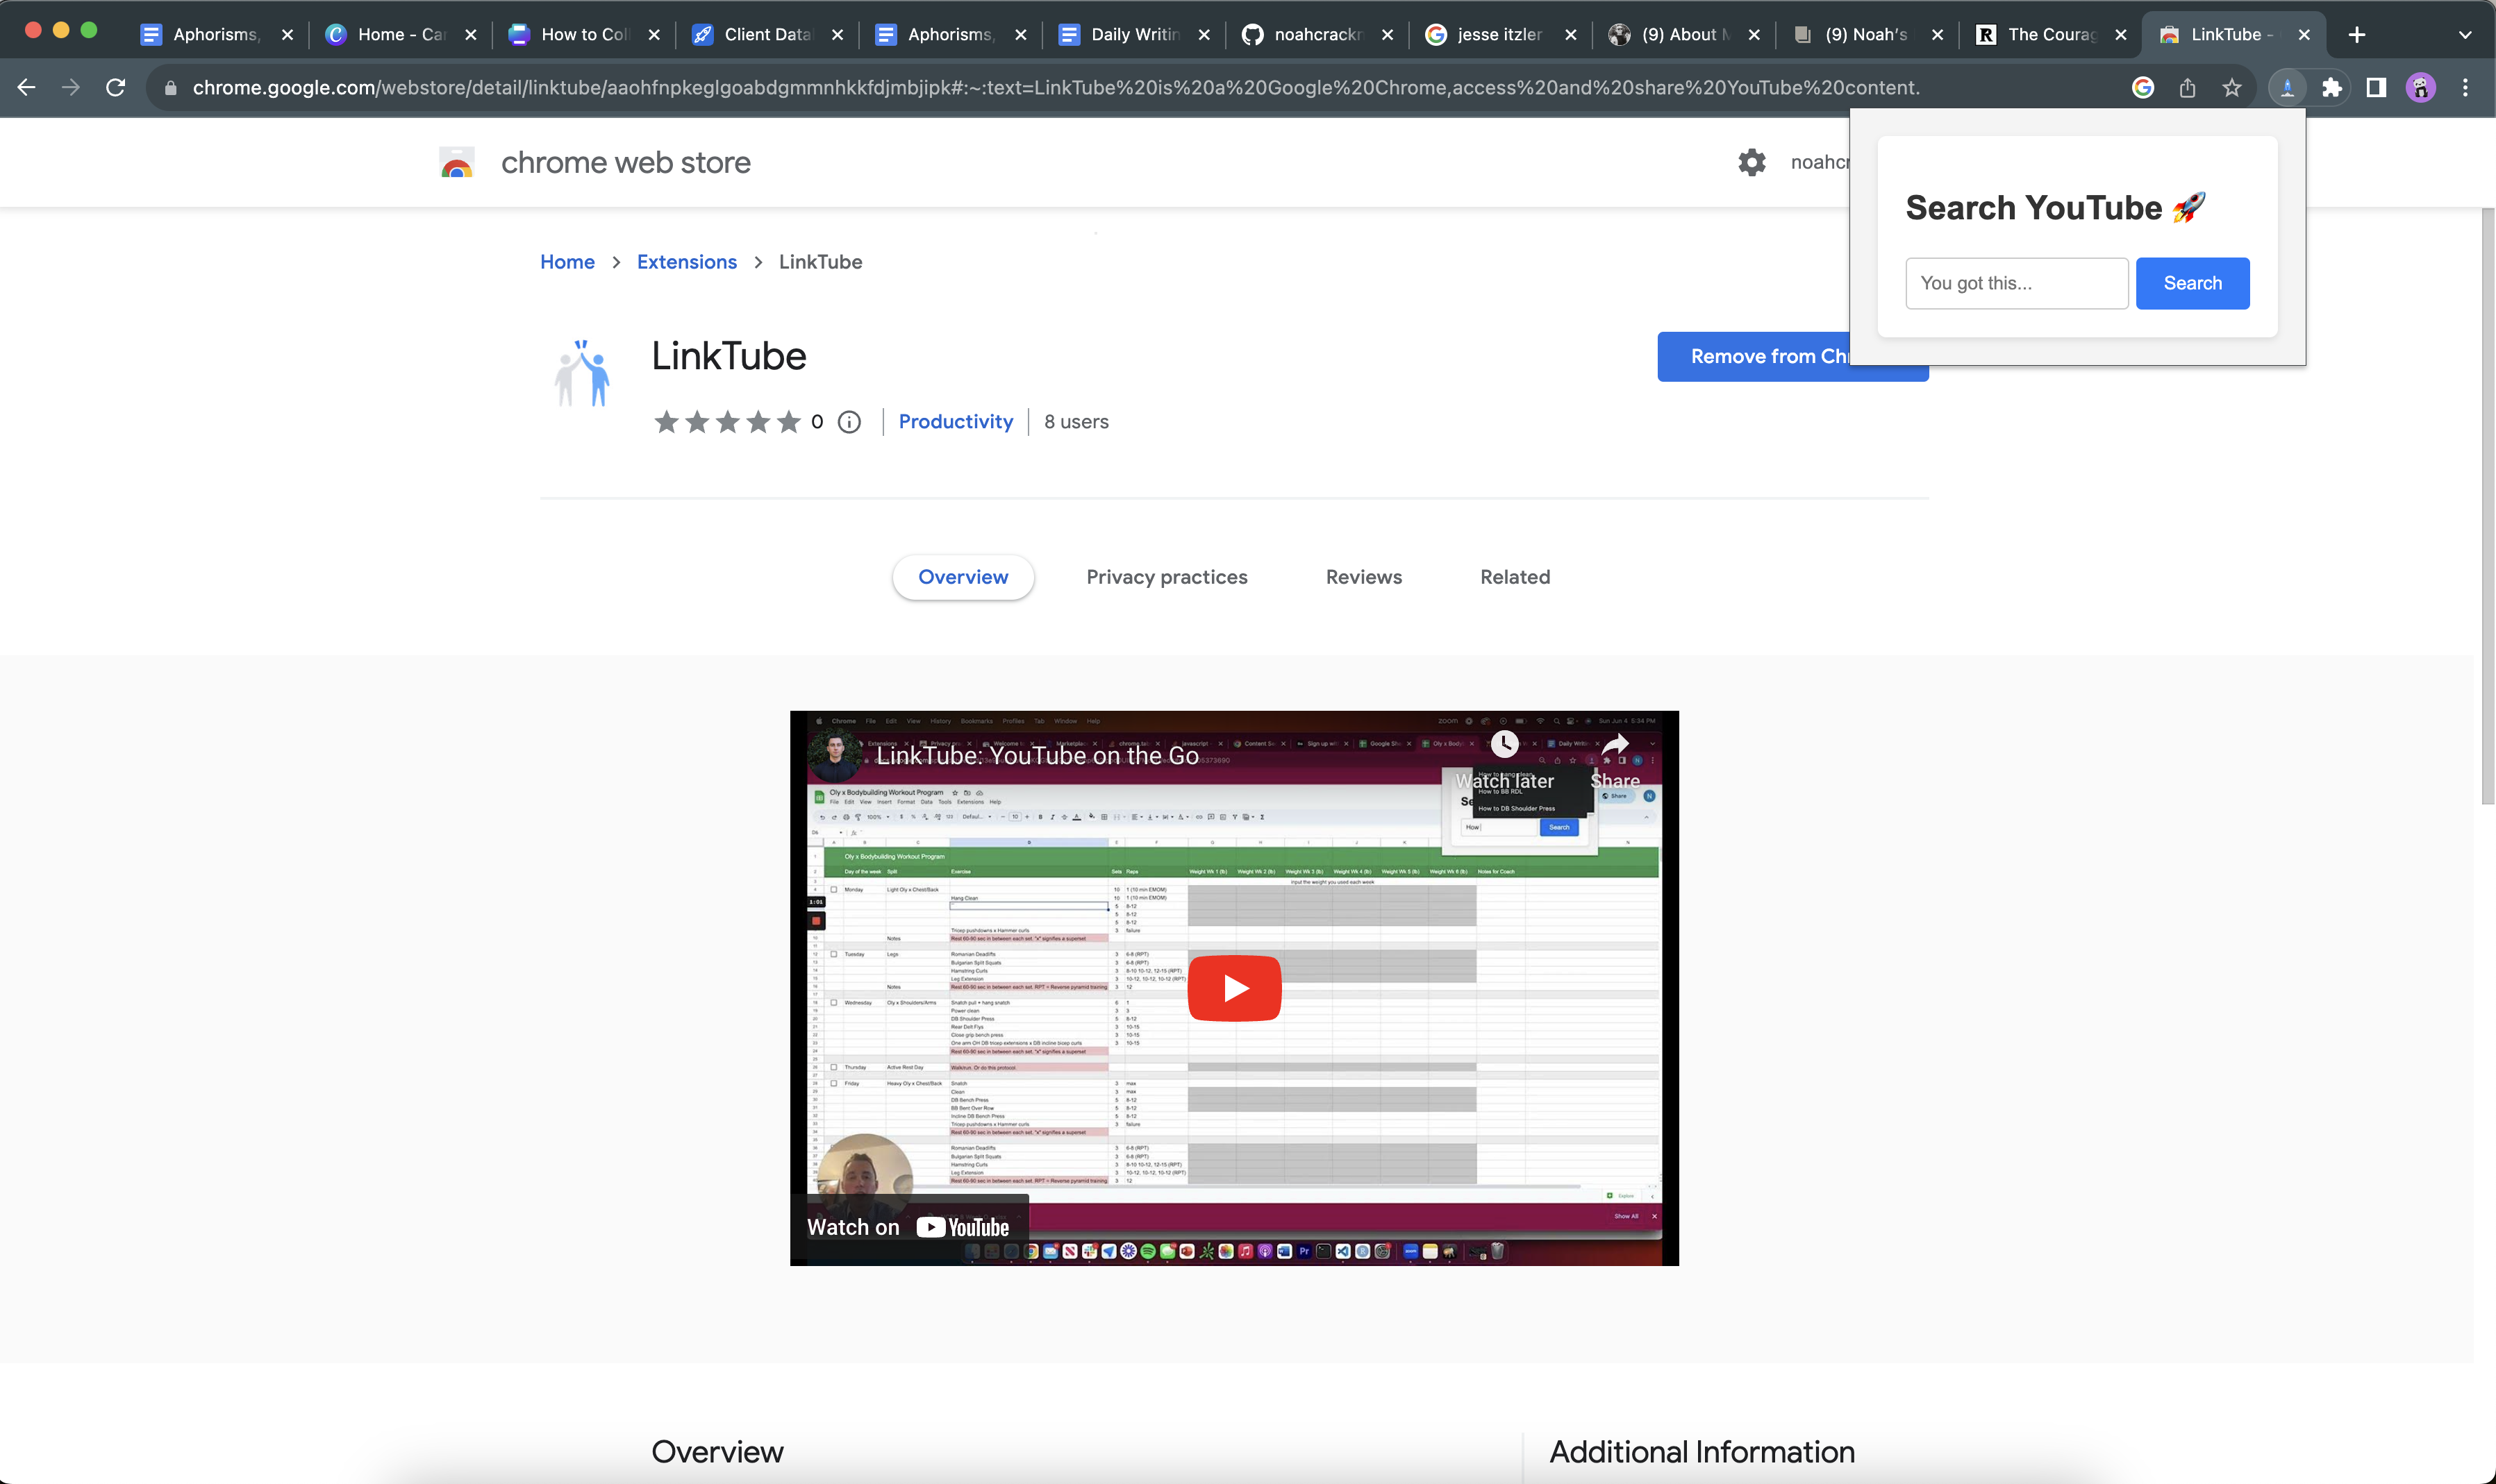Click the page vertical scrollbar
The height and width of the screenshot is (1484, 2496).
point(2487,505)
